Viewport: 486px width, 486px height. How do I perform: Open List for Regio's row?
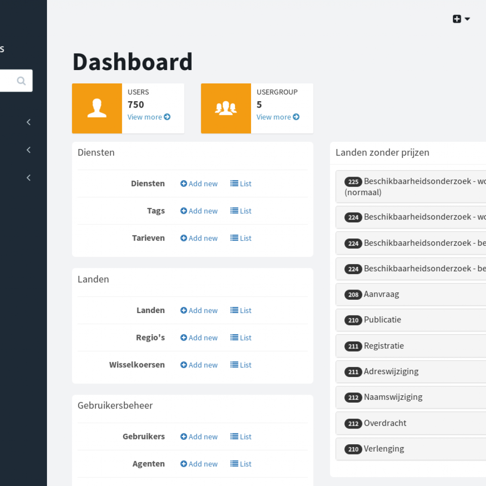tap(241, 338)
